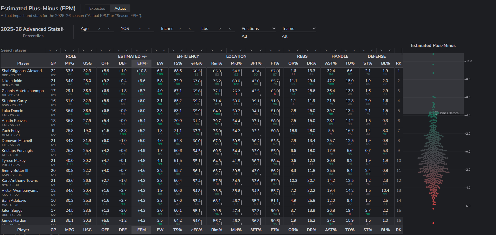Expand the Teams dropdown filter
The image size is (496, 235).
click(x=299, y=29)
